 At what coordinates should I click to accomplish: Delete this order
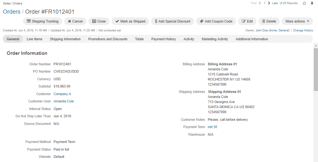coord(269,21)
